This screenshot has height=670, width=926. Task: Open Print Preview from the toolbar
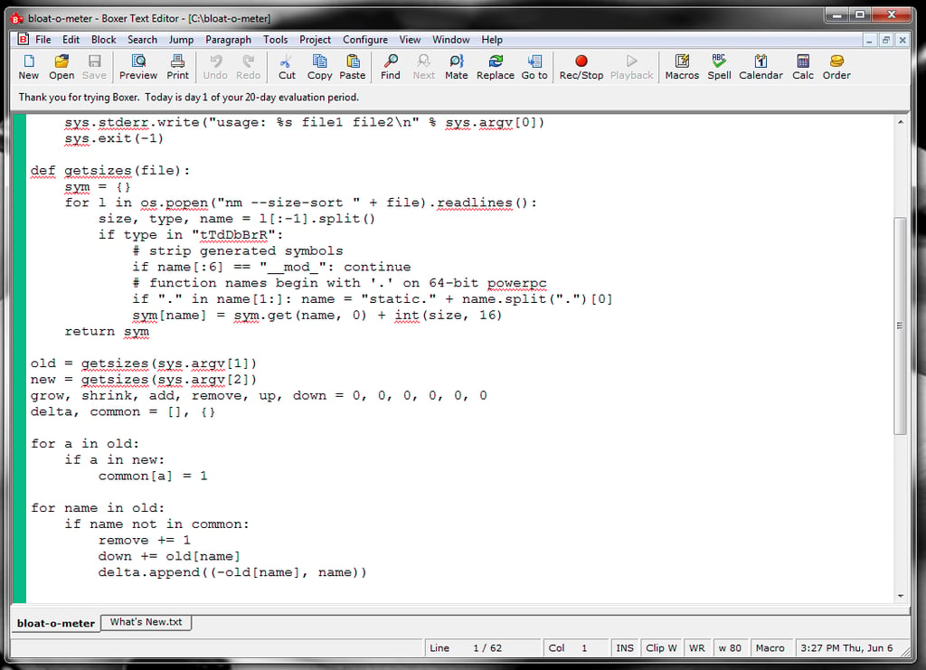[x=138, y=67]
